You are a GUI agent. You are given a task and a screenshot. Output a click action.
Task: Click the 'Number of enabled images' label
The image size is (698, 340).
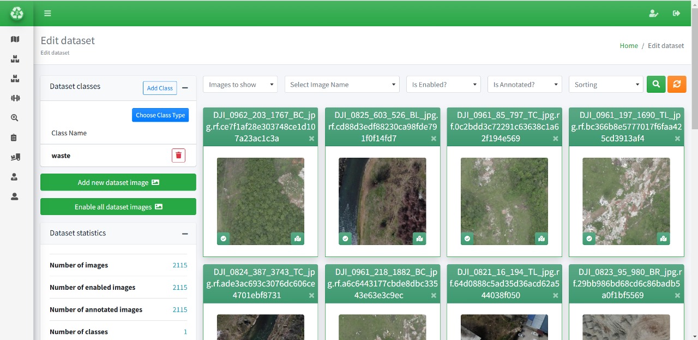[x=92, y=287]
